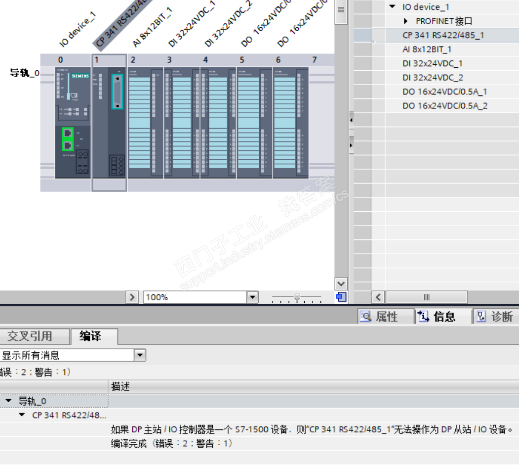Click the green PROFINET port on IO device
This screenshot has height=465, width=519.
(68, 139)
